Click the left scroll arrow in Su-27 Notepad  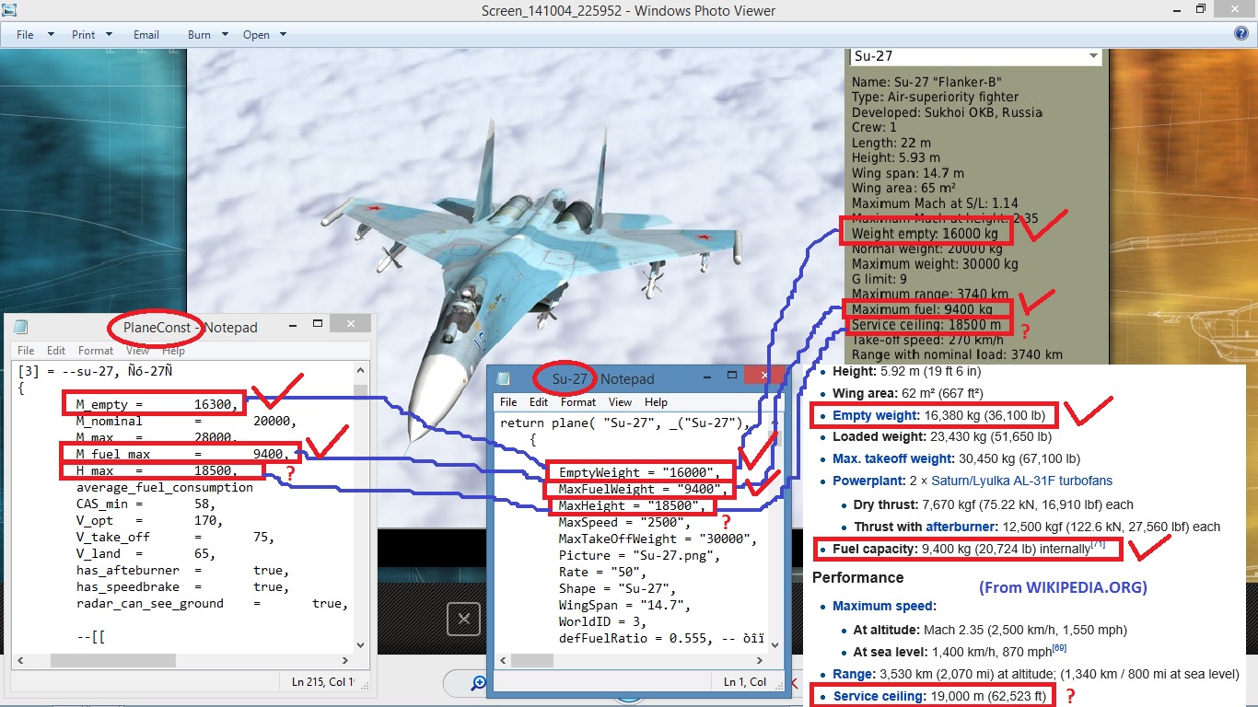(502, 660)
